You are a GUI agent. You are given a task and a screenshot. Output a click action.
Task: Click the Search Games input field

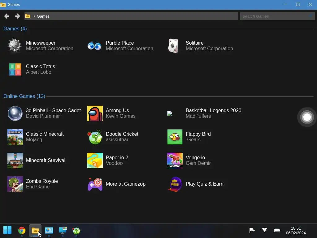tap(277, 16)
